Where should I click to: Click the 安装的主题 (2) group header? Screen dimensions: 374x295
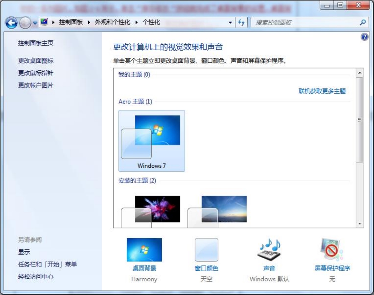(137, 181)
